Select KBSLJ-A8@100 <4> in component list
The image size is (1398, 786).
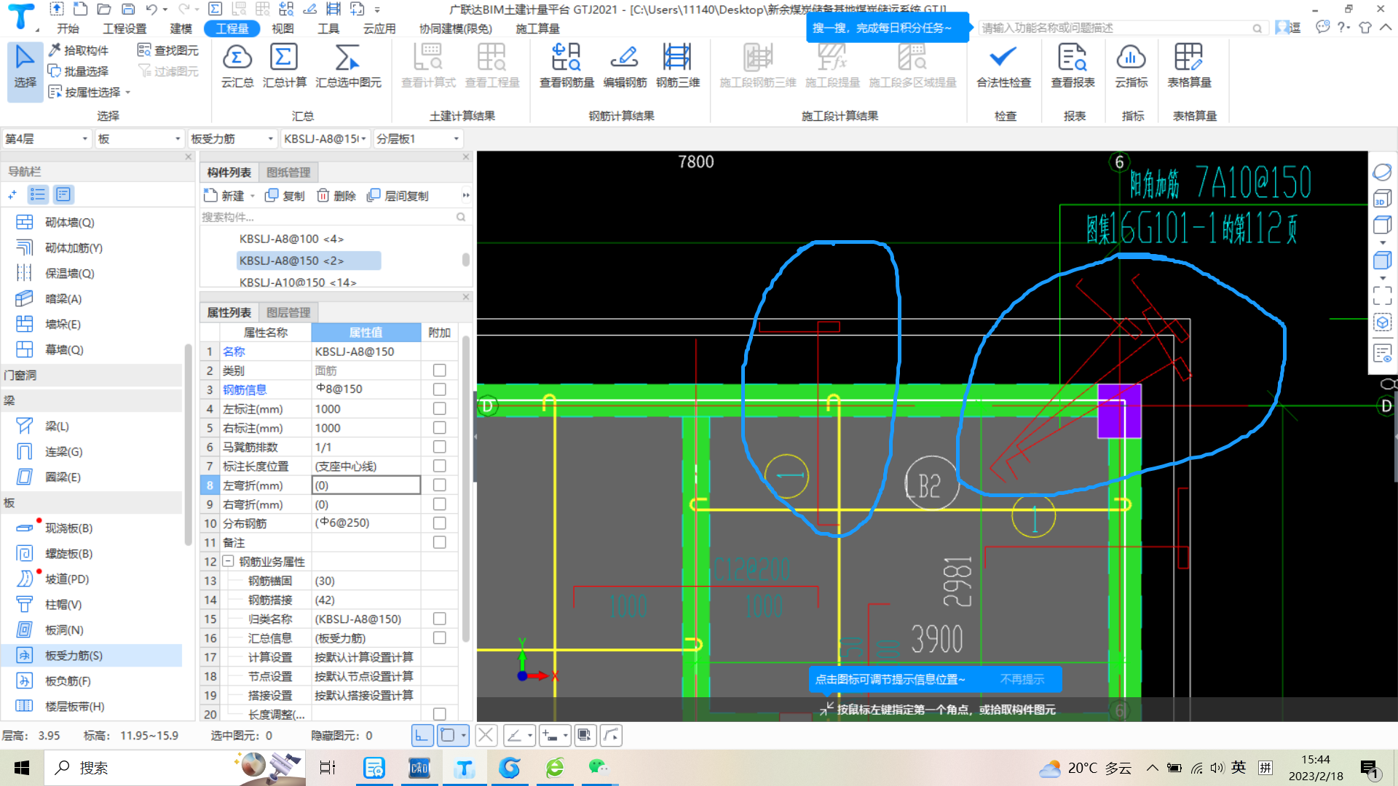coord(291,239)
